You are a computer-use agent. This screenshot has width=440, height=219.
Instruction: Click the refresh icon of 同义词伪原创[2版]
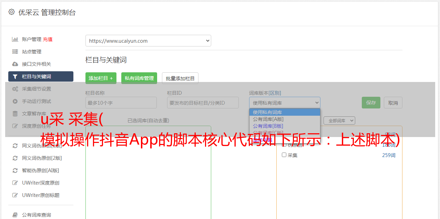[x=15, y=158]
